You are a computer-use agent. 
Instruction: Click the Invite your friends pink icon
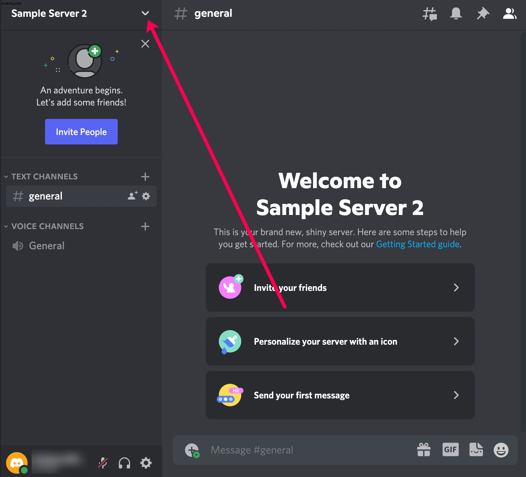(x=231, y=287)
